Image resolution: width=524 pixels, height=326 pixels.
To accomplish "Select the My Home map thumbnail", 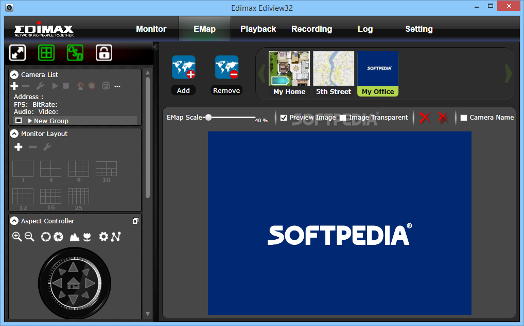I will pyautogui.click(x=289, y=73).
